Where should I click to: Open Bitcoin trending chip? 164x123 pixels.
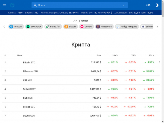tap(71, 27)
